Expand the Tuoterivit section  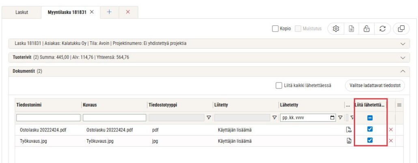coord(403,57)
